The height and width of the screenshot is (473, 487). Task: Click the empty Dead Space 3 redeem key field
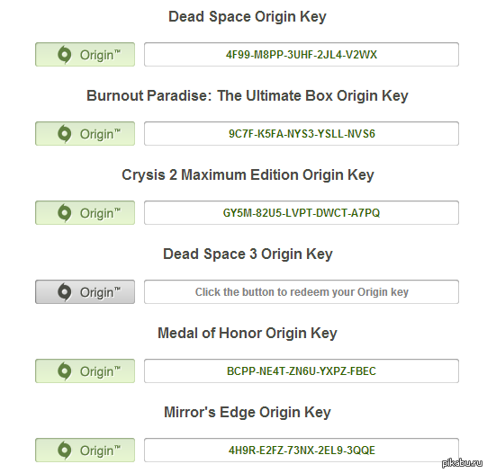click(x=302, y=292)
